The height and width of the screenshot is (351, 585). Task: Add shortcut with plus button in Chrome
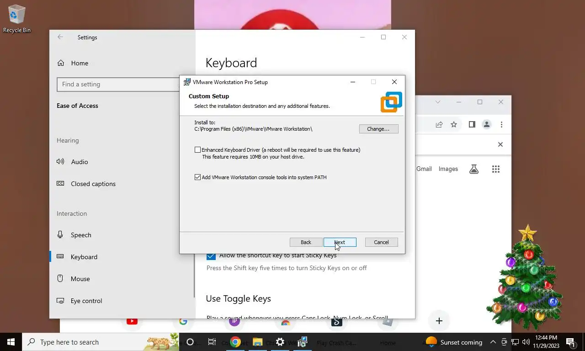pyautogui.click(x=439, y=321)
